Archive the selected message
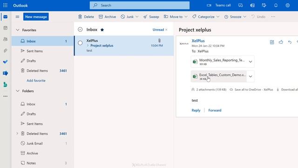This screenshot has width=298, height=168. point(108,17)
